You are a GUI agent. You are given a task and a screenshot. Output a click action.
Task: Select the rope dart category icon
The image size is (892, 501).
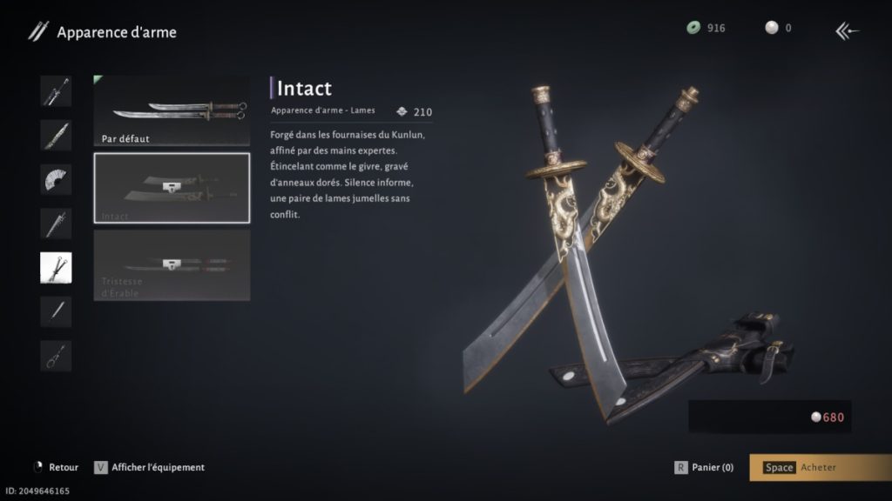point(56,356)
